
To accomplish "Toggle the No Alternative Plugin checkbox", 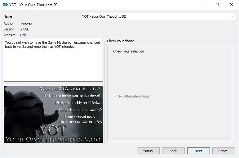I will (116, 96).
